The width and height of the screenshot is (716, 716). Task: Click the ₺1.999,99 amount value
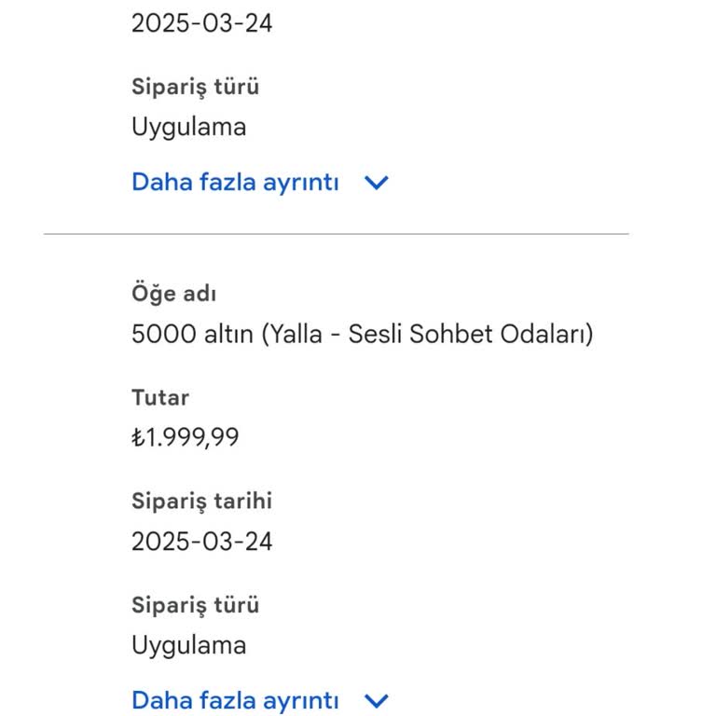185,437
